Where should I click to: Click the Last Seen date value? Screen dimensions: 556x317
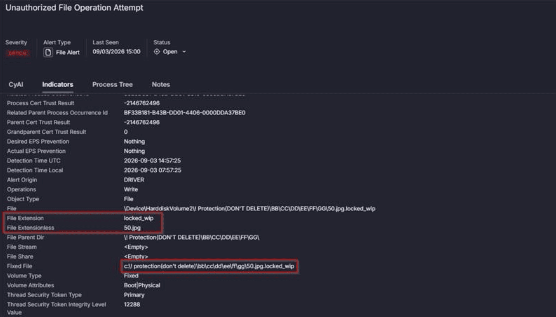[116, 52]
